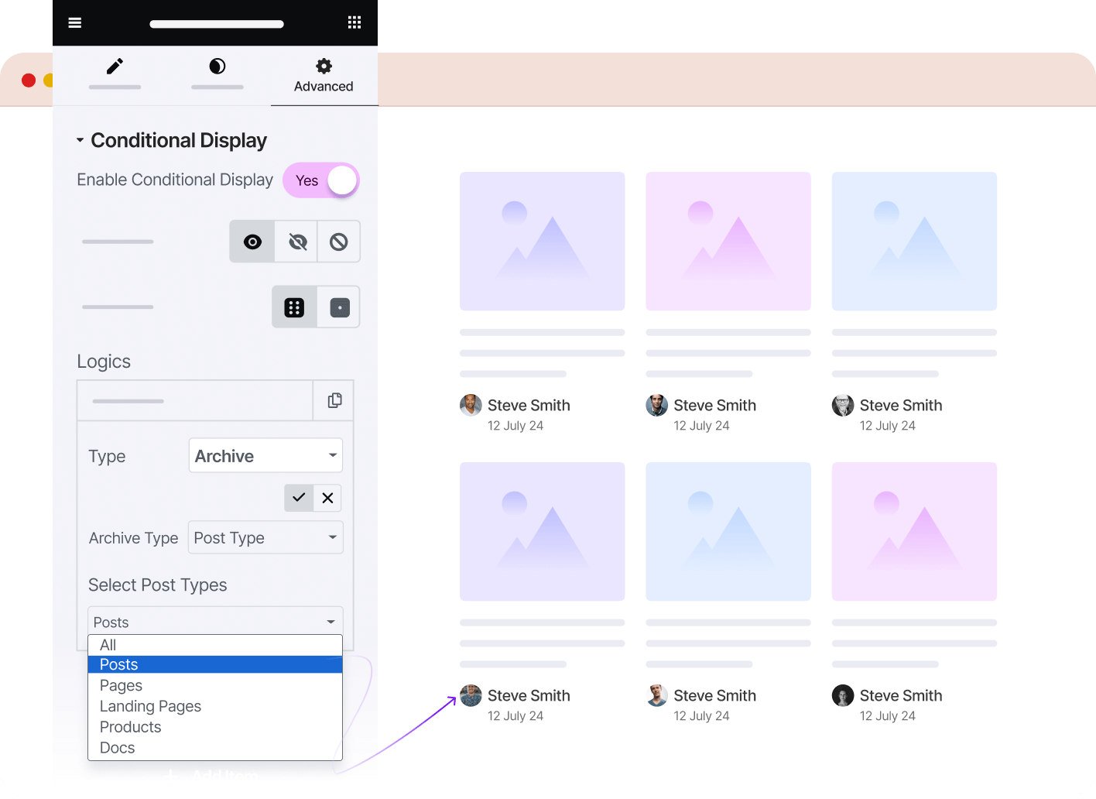Select the show (eye) visibility option
This screenshot has height=799, width=1096.
tap(252, 241)
